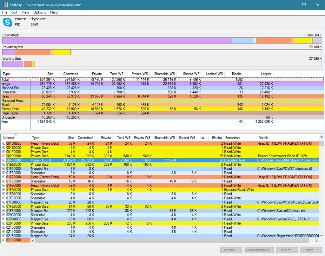Expand the 02150000 Mapped File row

click(x=4, y=236)
